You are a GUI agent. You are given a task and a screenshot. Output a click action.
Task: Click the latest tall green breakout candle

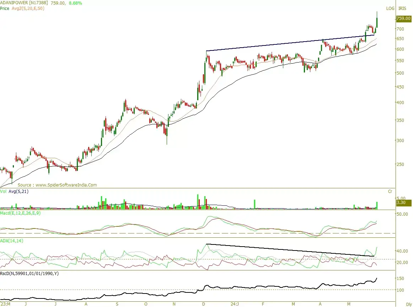point(377,22)
